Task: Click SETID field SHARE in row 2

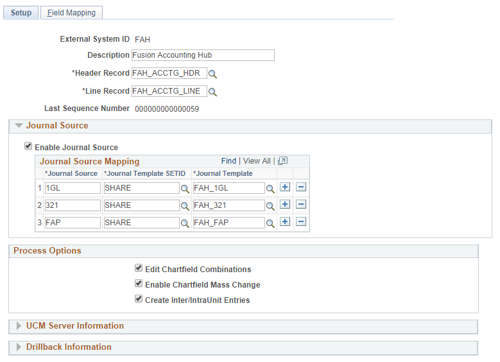Action: [x=142, y=205]
